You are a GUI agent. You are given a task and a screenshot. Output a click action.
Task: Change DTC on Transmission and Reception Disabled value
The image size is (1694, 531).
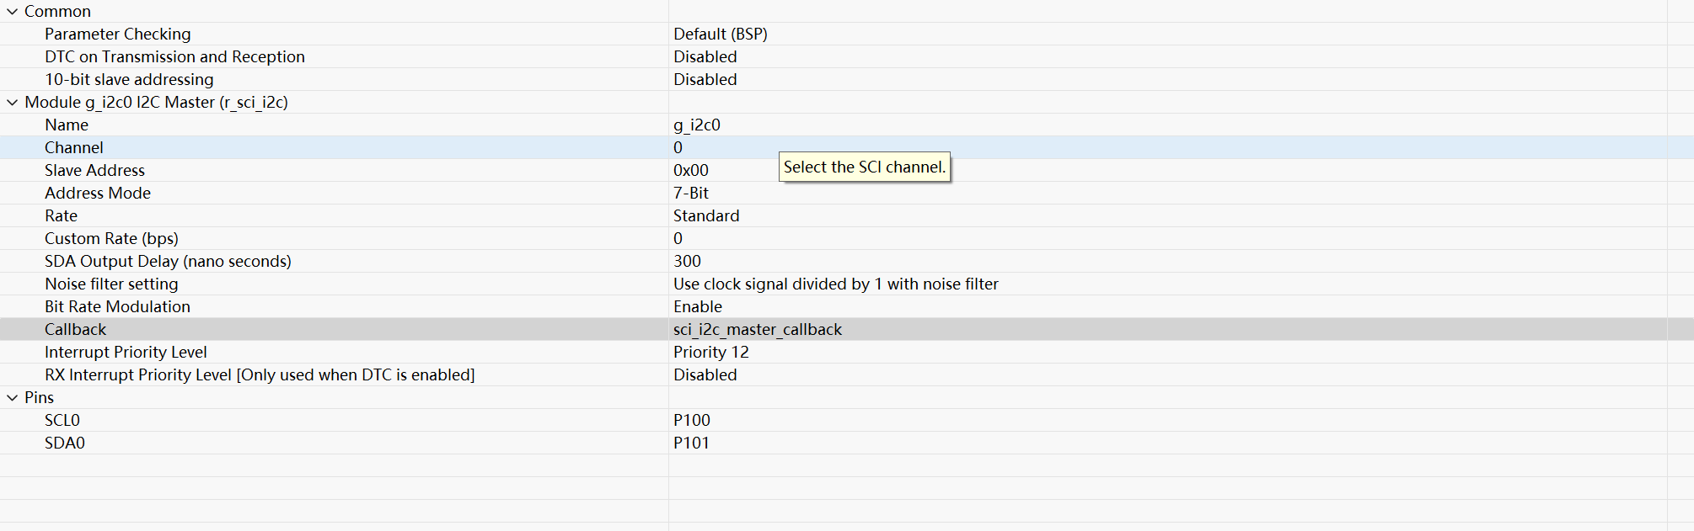click(1167, 56)
